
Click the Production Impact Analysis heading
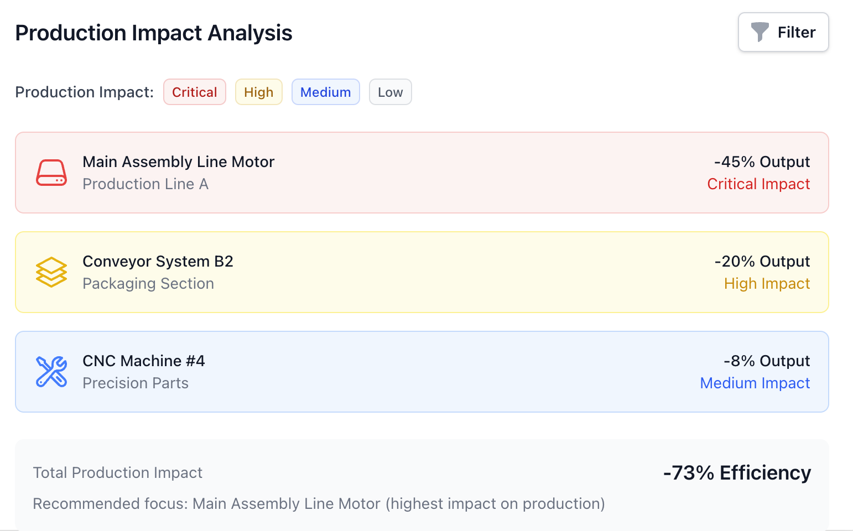154,33
